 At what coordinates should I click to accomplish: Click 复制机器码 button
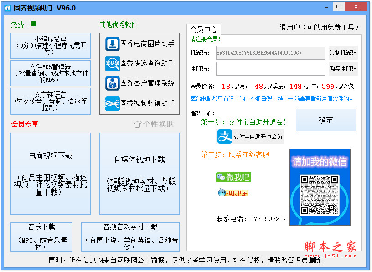coord(343,53)
